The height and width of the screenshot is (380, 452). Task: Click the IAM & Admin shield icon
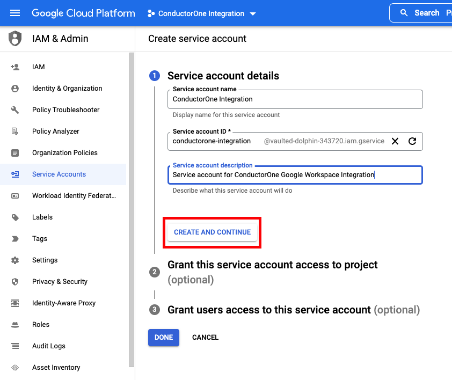[15, 38]
